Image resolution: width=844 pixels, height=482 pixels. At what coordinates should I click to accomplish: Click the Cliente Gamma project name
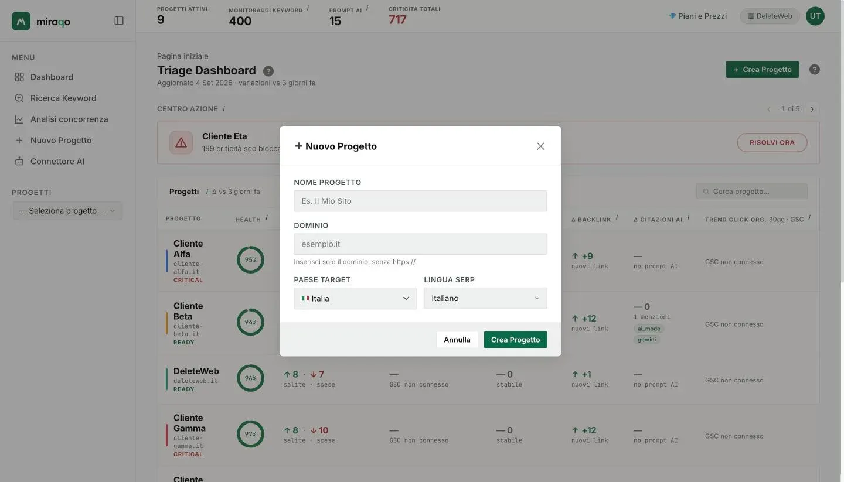[189, 423]
